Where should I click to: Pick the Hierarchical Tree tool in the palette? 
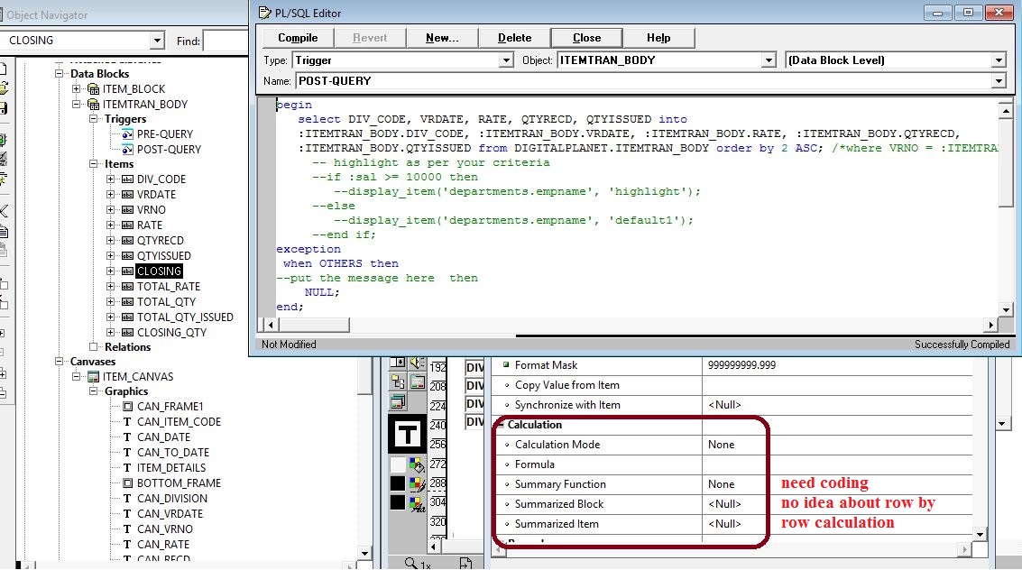[x=398, y=382]
